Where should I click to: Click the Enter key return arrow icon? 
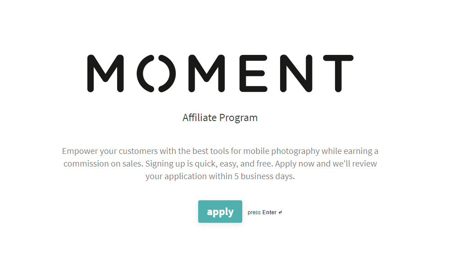tap(280, 212)
